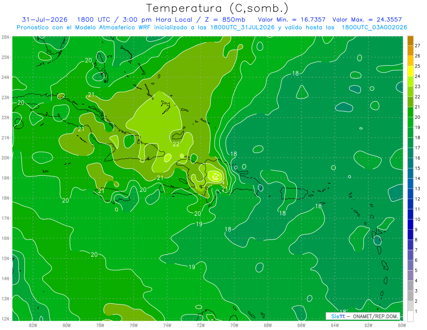Click the "76W" longitude axis label
427x330 pixels.
tap(133, 325)
